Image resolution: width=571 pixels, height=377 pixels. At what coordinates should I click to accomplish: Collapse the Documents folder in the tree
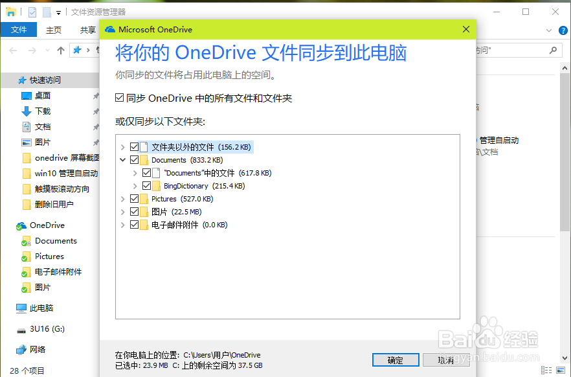123,160
